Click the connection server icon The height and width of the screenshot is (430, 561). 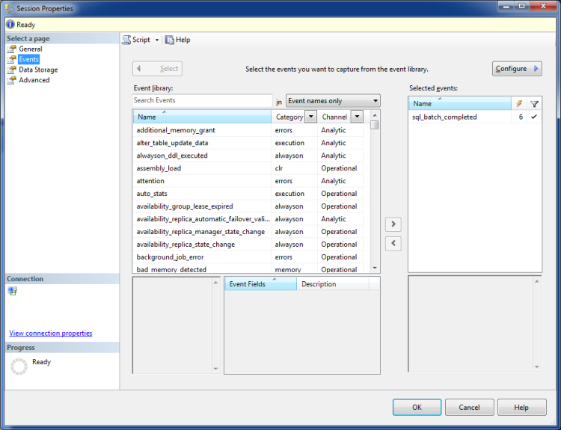pyautogui.click(x=12, y=291)
